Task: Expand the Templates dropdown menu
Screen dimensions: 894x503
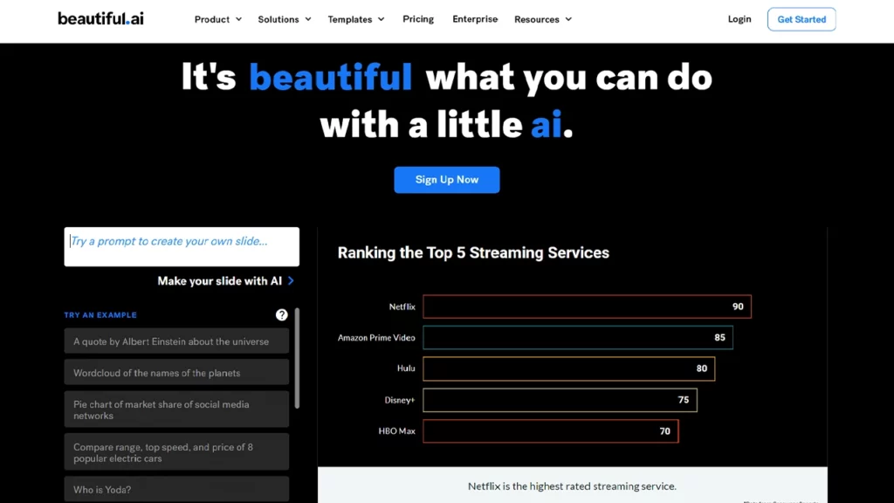Action: 356,19
